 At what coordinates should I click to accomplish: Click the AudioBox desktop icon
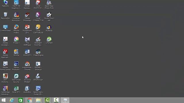point(27,90)
